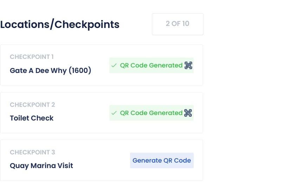
Task: Open the Toilet Check checkpoint name
Action: [x=32, y=118]
